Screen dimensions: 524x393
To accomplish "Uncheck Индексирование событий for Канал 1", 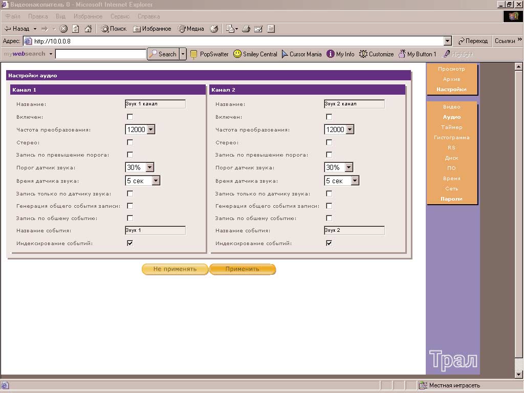I will [x=130, y=243].
